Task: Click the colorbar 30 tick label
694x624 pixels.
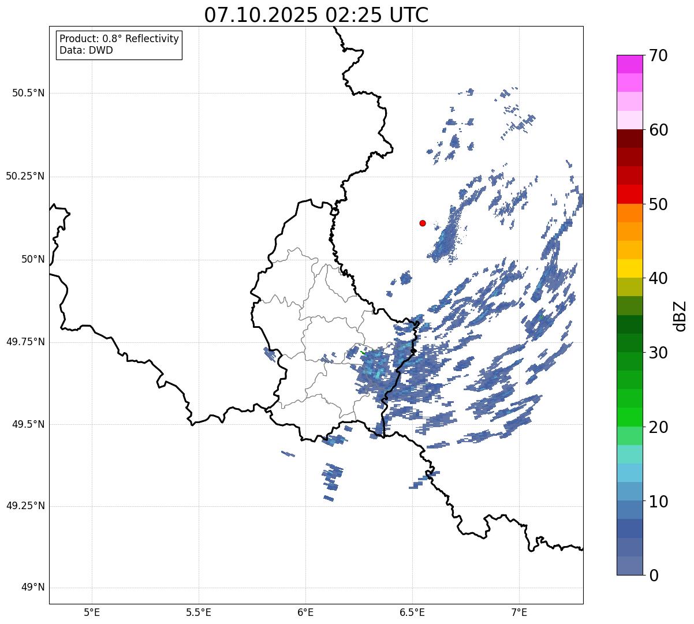Action: [658, 353]
